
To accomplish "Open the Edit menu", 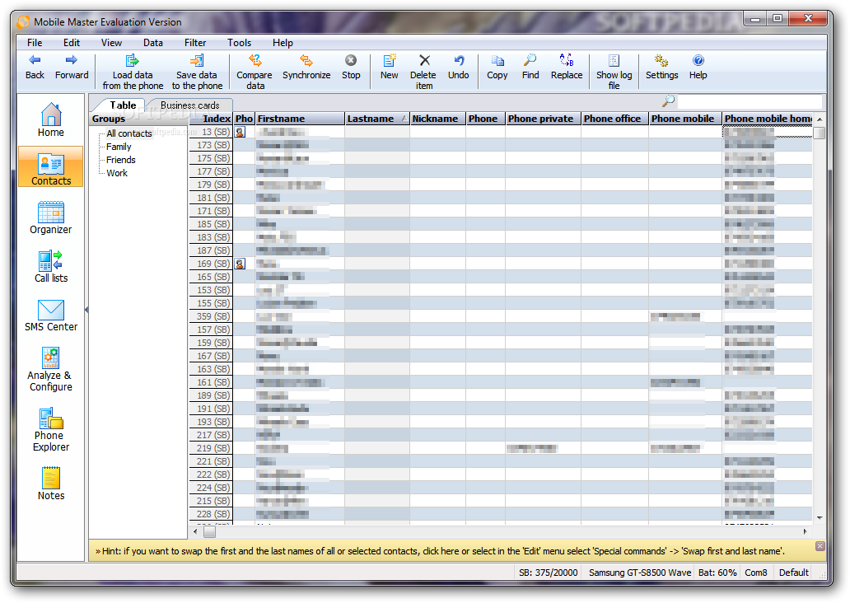I will 72,42.
